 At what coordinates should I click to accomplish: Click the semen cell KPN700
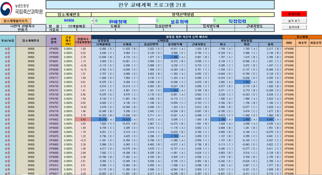tap(54, 74)
